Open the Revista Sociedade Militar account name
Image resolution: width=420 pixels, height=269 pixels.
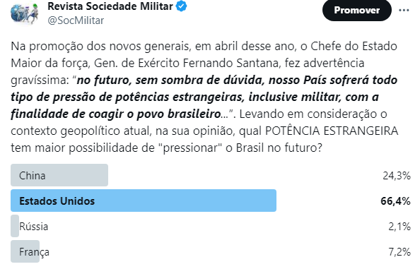pyautogui.click(x=110, y=6)
